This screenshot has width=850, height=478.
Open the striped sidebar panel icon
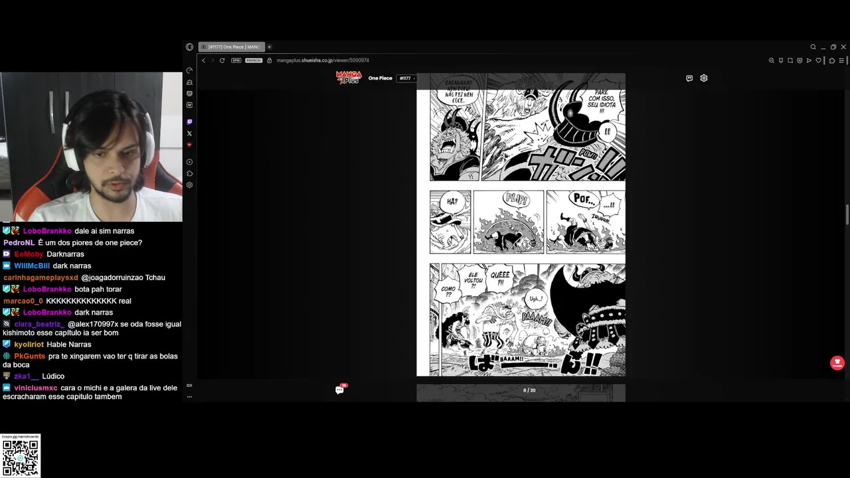click(x=189, y=94)
